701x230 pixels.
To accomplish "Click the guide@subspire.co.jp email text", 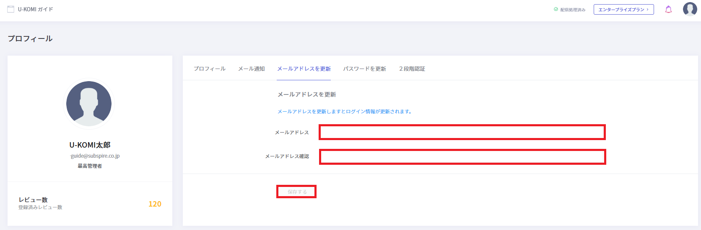I will (95, 156).
